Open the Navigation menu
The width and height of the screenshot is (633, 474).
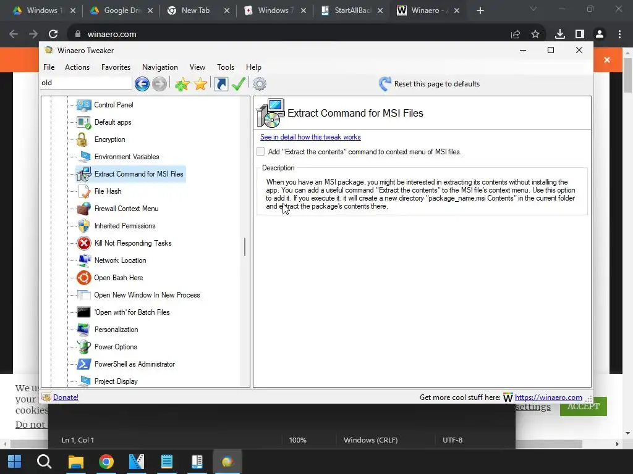(x=160, y=67)
